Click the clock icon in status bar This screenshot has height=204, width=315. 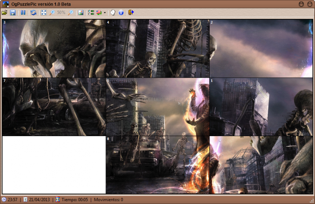pos(4,200)
